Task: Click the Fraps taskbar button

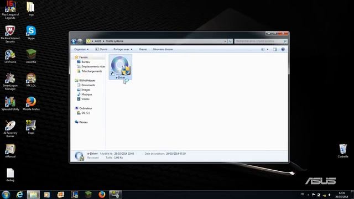Action: pos(116,195)
